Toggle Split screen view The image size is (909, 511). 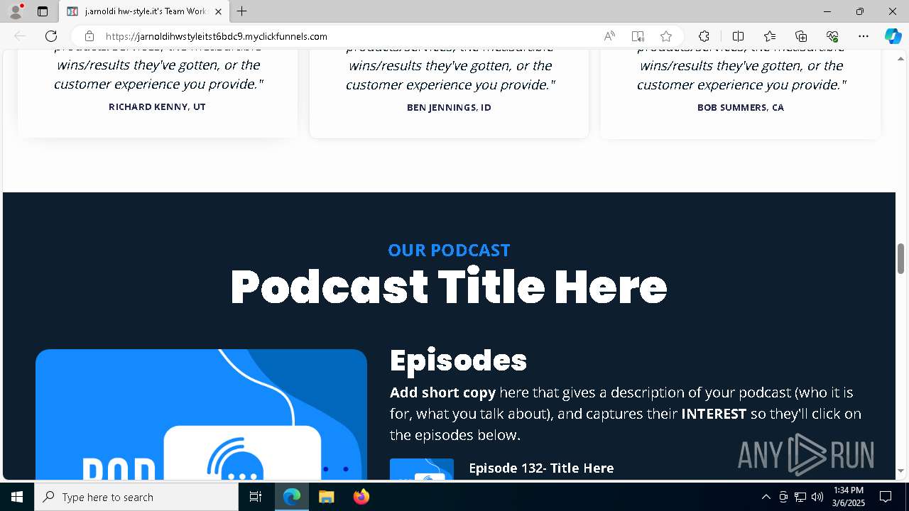(x=738, y=36)
